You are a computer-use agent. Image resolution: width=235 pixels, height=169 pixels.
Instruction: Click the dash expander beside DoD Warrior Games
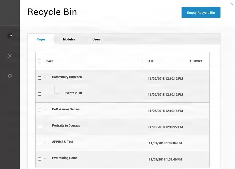pos(45,110)
